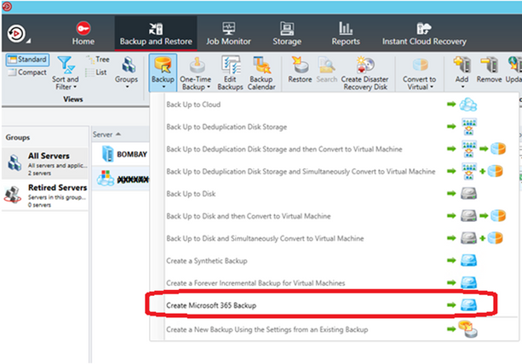Viewport: 522px width, 364px height.
Task: Go to the Storage tab
Action: point(287,33)
